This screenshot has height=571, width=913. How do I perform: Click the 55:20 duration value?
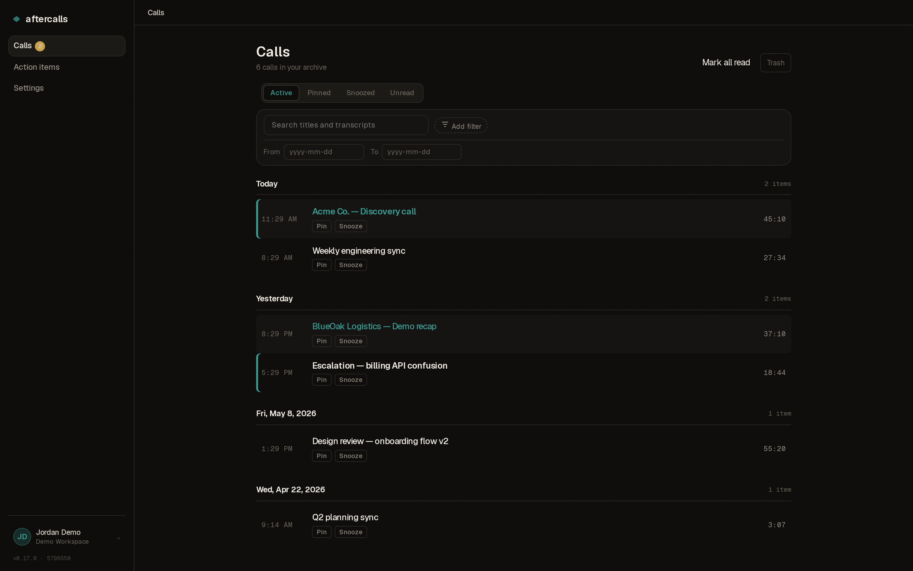pos(774,449)
